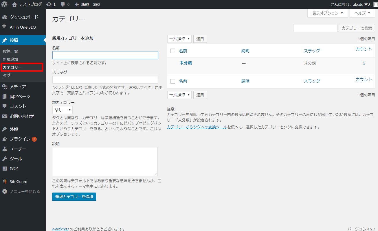The width and height of the screenshot is (378, 231).
Task: Open the メディア media icon in sidebar
Action: 4,87
